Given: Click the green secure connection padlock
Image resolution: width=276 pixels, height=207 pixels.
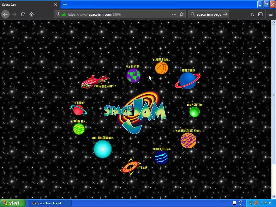Looking at the screenshot, I should coord(64,15).
